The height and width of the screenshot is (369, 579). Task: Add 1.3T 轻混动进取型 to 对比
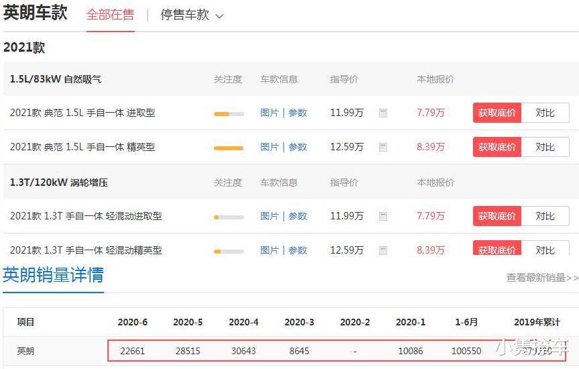545,216
